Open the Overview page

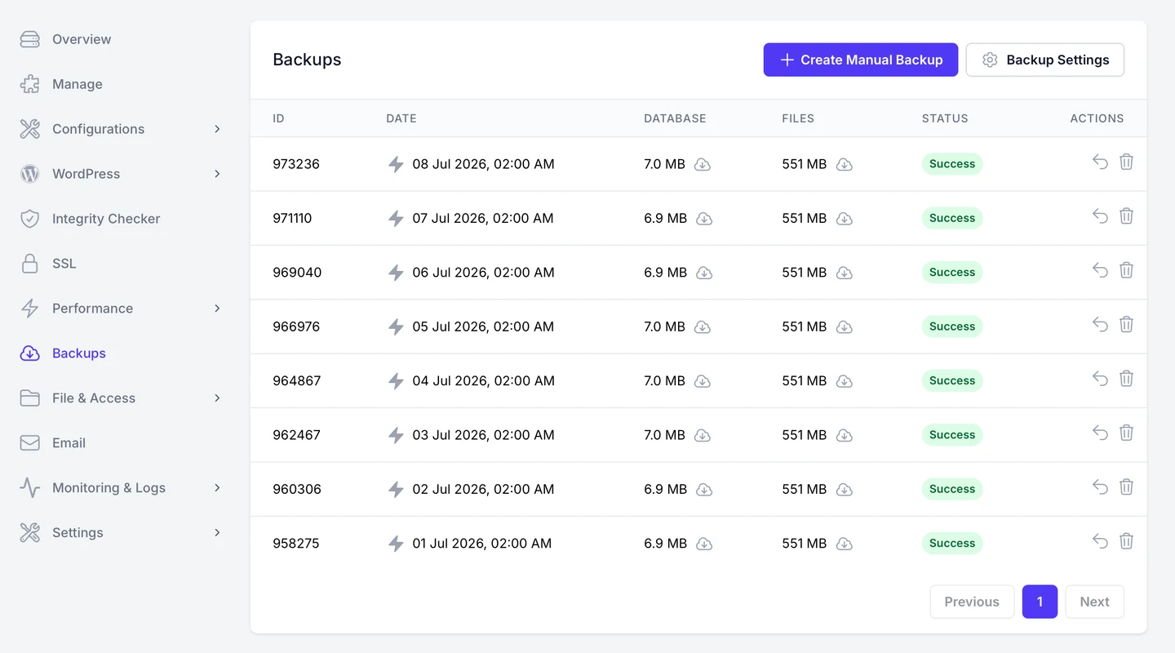pos(82,39)
